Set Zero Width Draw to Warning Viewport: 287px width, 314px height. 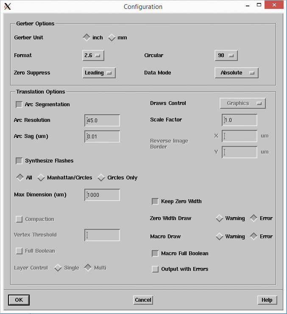(x=220, y=218)
